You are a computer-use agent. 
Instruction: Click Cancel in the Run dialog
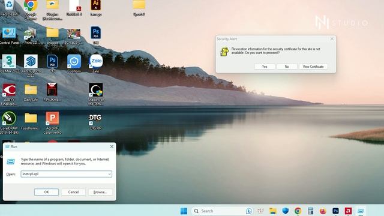tap(73, 192)
